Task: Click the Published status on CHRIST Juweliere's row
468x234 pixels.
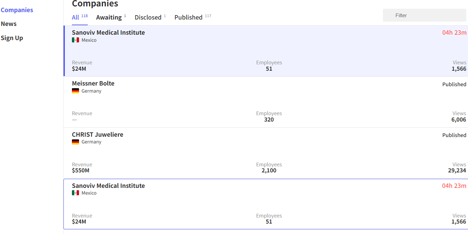Action: click(454, 135)
